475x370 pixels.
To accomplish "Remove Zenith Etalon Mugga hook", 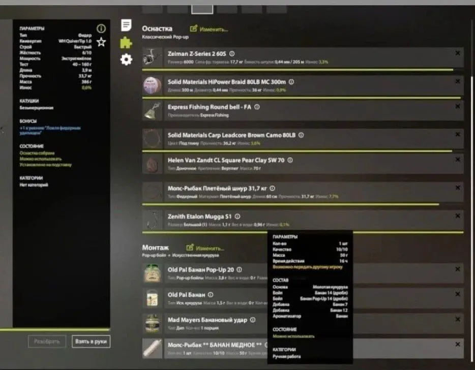I will coord(458,216).
